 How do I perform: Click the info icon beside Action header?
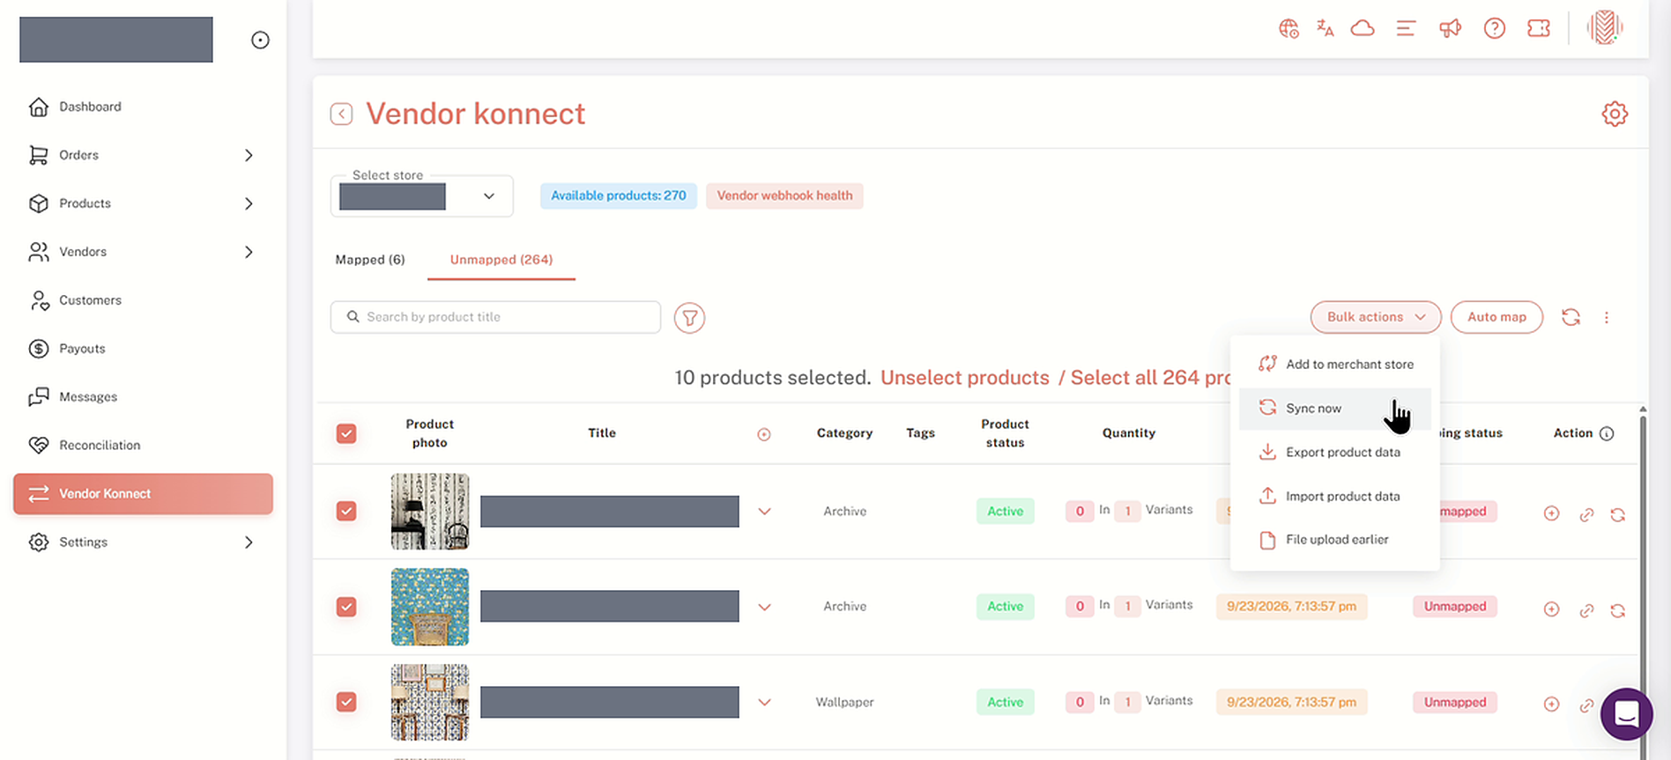[x=1607, y=433]
